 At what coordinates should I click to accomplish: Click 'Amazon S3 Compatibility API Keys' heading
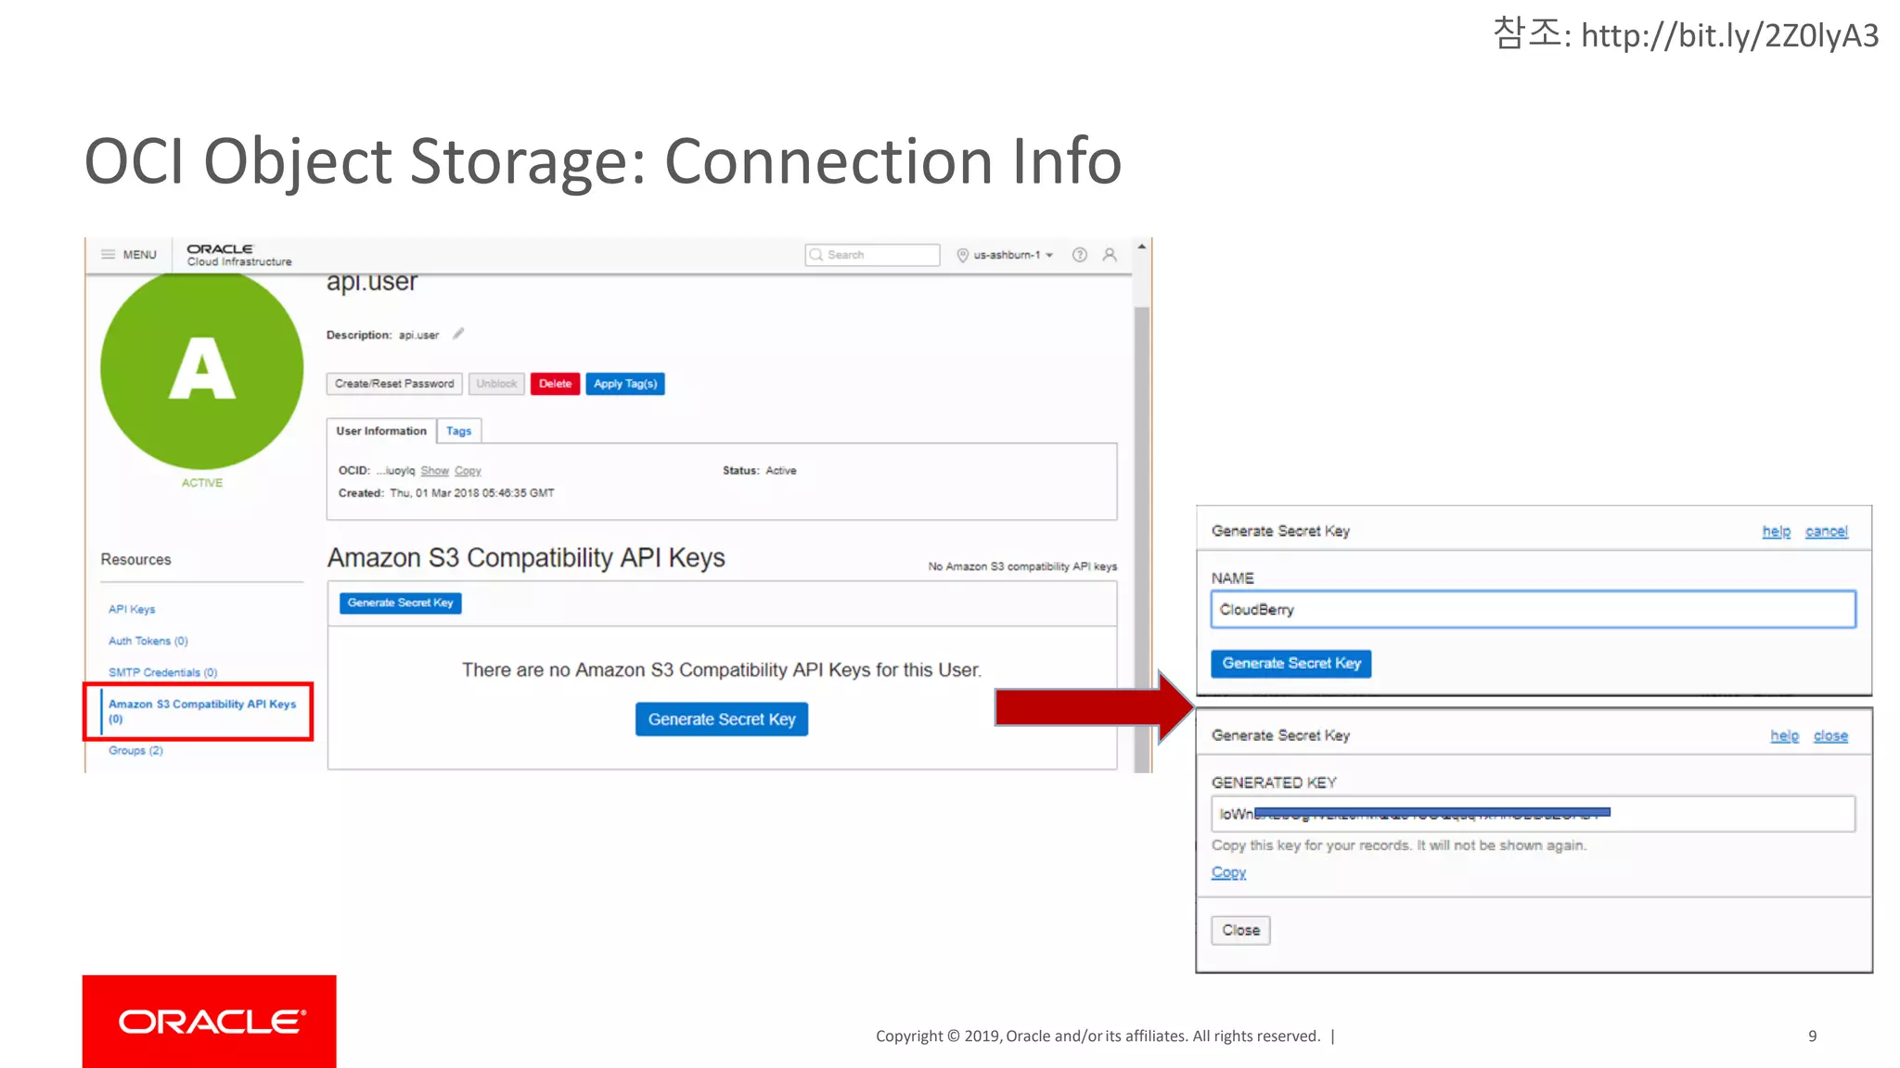(526, 558)
